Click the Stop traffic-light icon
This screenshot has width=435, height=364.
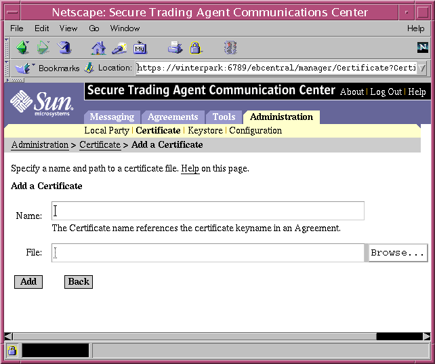tap(230, 47)
